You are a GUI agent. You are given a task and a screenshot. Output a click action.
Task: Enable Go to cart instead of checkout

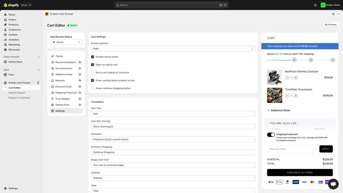[x=93, y=73]
